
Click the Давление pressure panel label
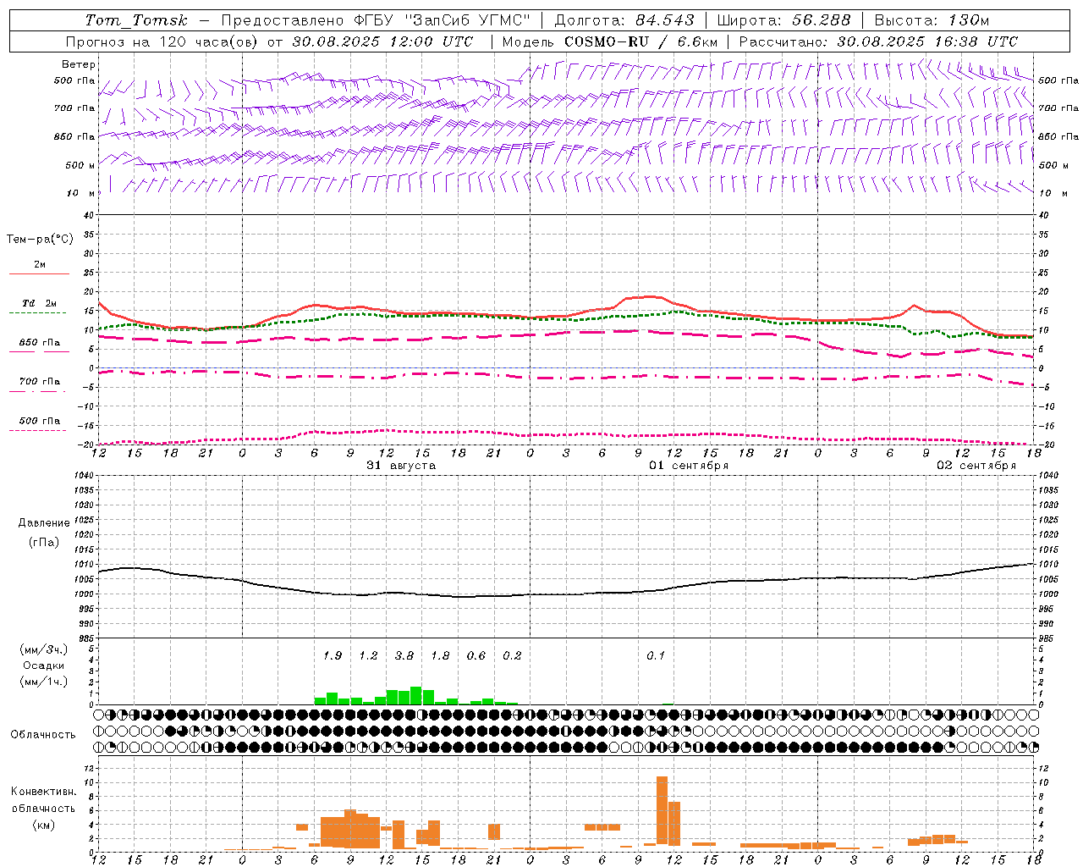click(x=44, y=523)
